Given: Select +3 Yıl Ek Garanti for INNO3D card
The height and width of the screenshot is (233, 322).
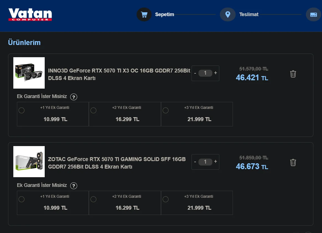Looking at the screenshot, I should [165, 110].
